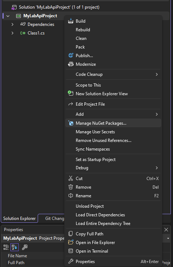Select the Dependencies label

[41, 24]
